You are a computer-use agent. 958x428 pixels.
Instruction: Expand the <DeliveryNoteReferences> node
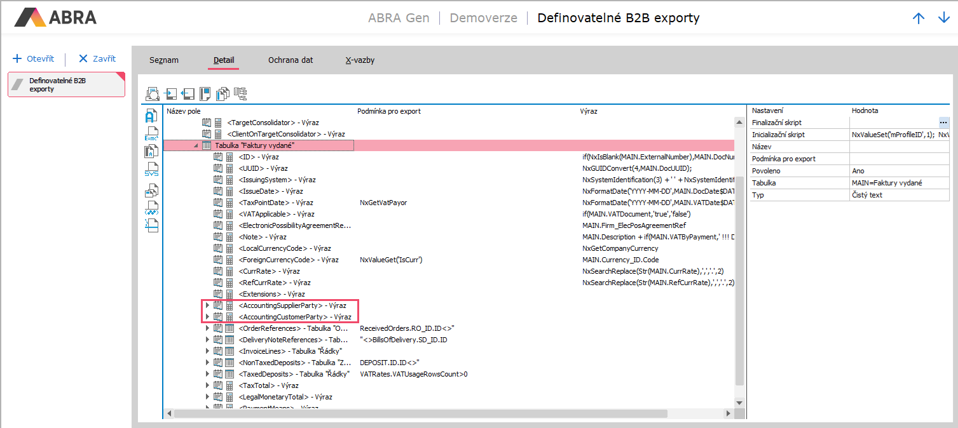(x=207, y=340)
